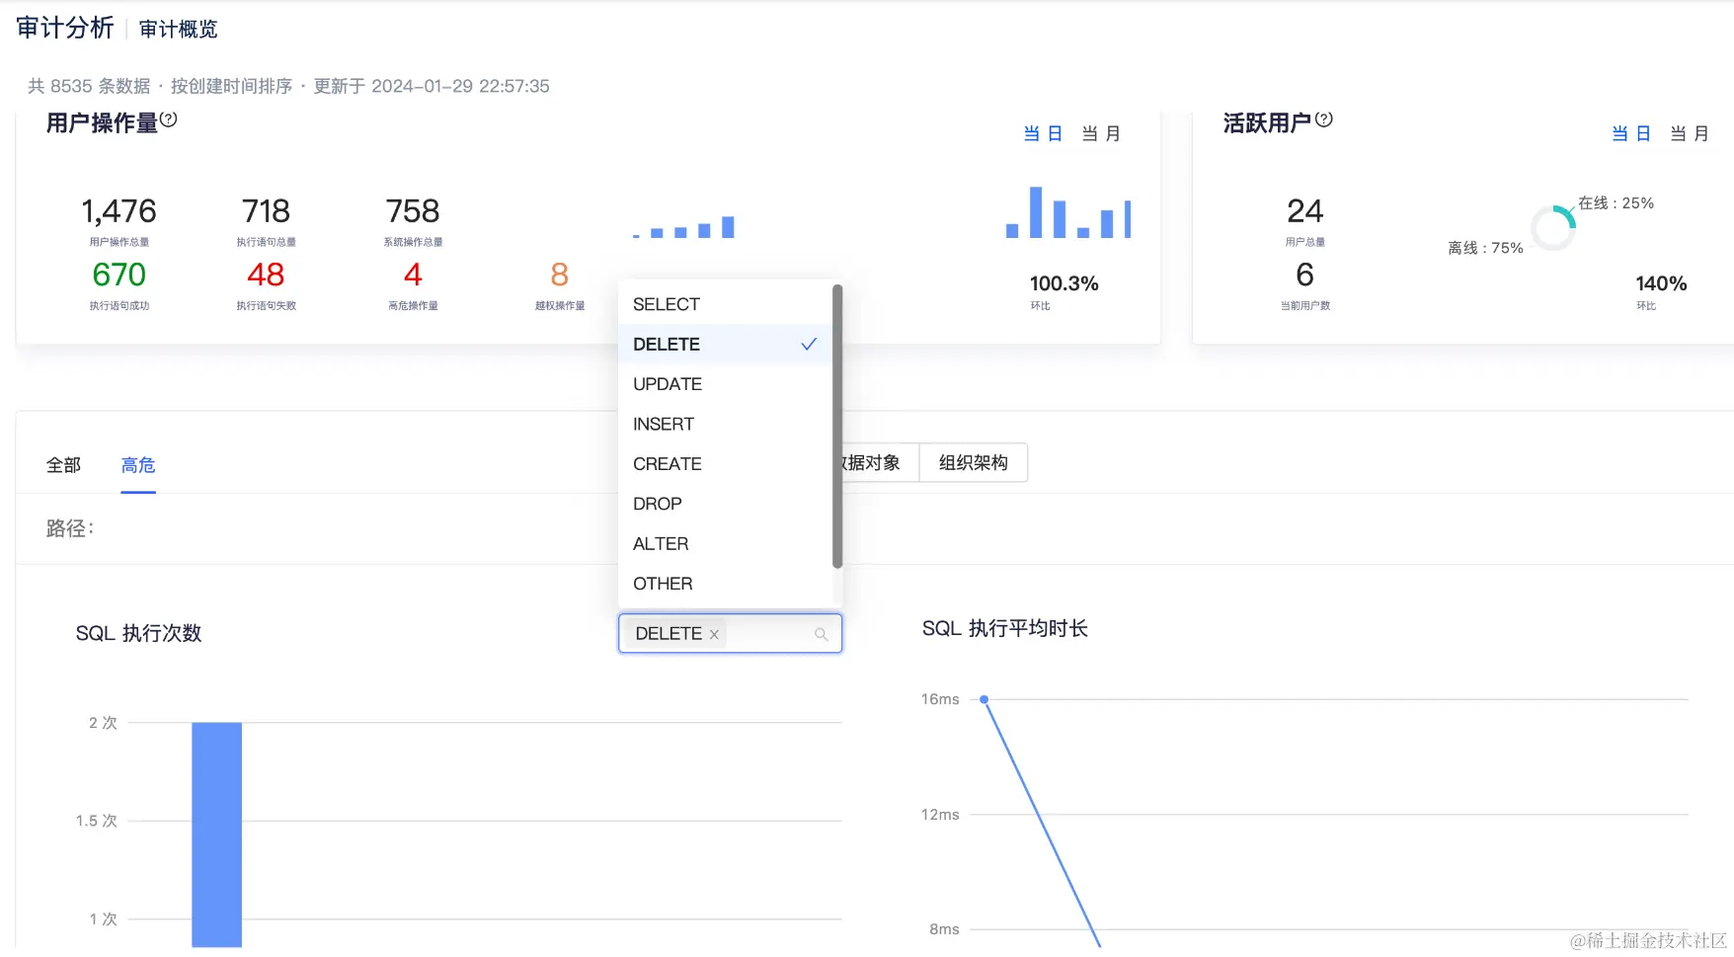1734x957 pixels.
Task: Click the 在线：25% label
Action: click(x=1616, y=202)
